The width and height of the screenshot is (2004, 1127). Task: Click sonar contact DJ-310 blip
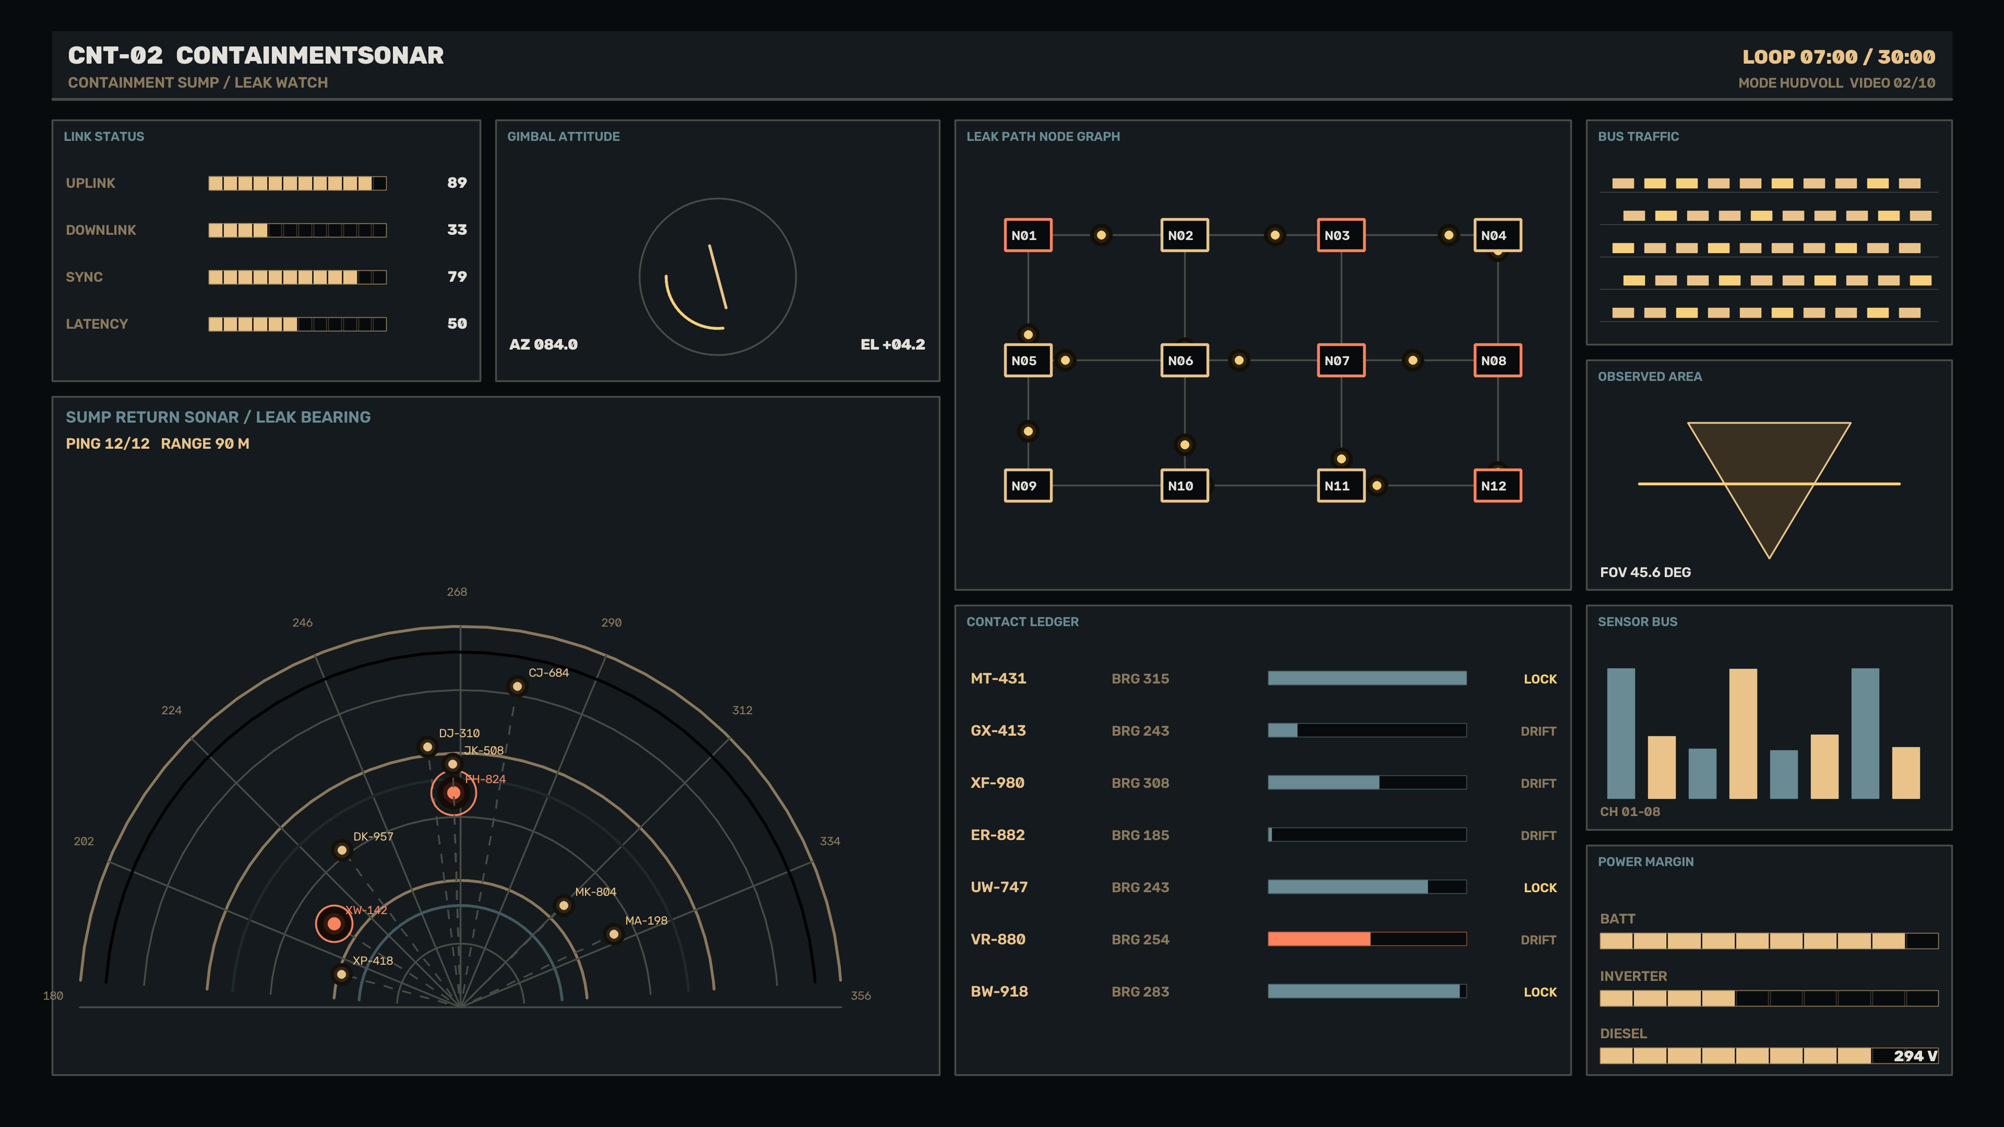427,747
